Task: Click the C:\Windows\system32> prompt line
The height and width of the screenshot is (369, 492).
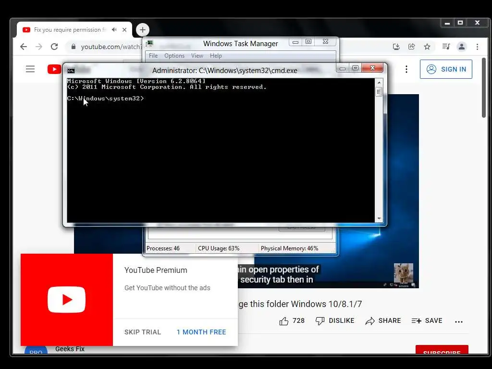Action: pyautogui.click(x=105, y=98)
